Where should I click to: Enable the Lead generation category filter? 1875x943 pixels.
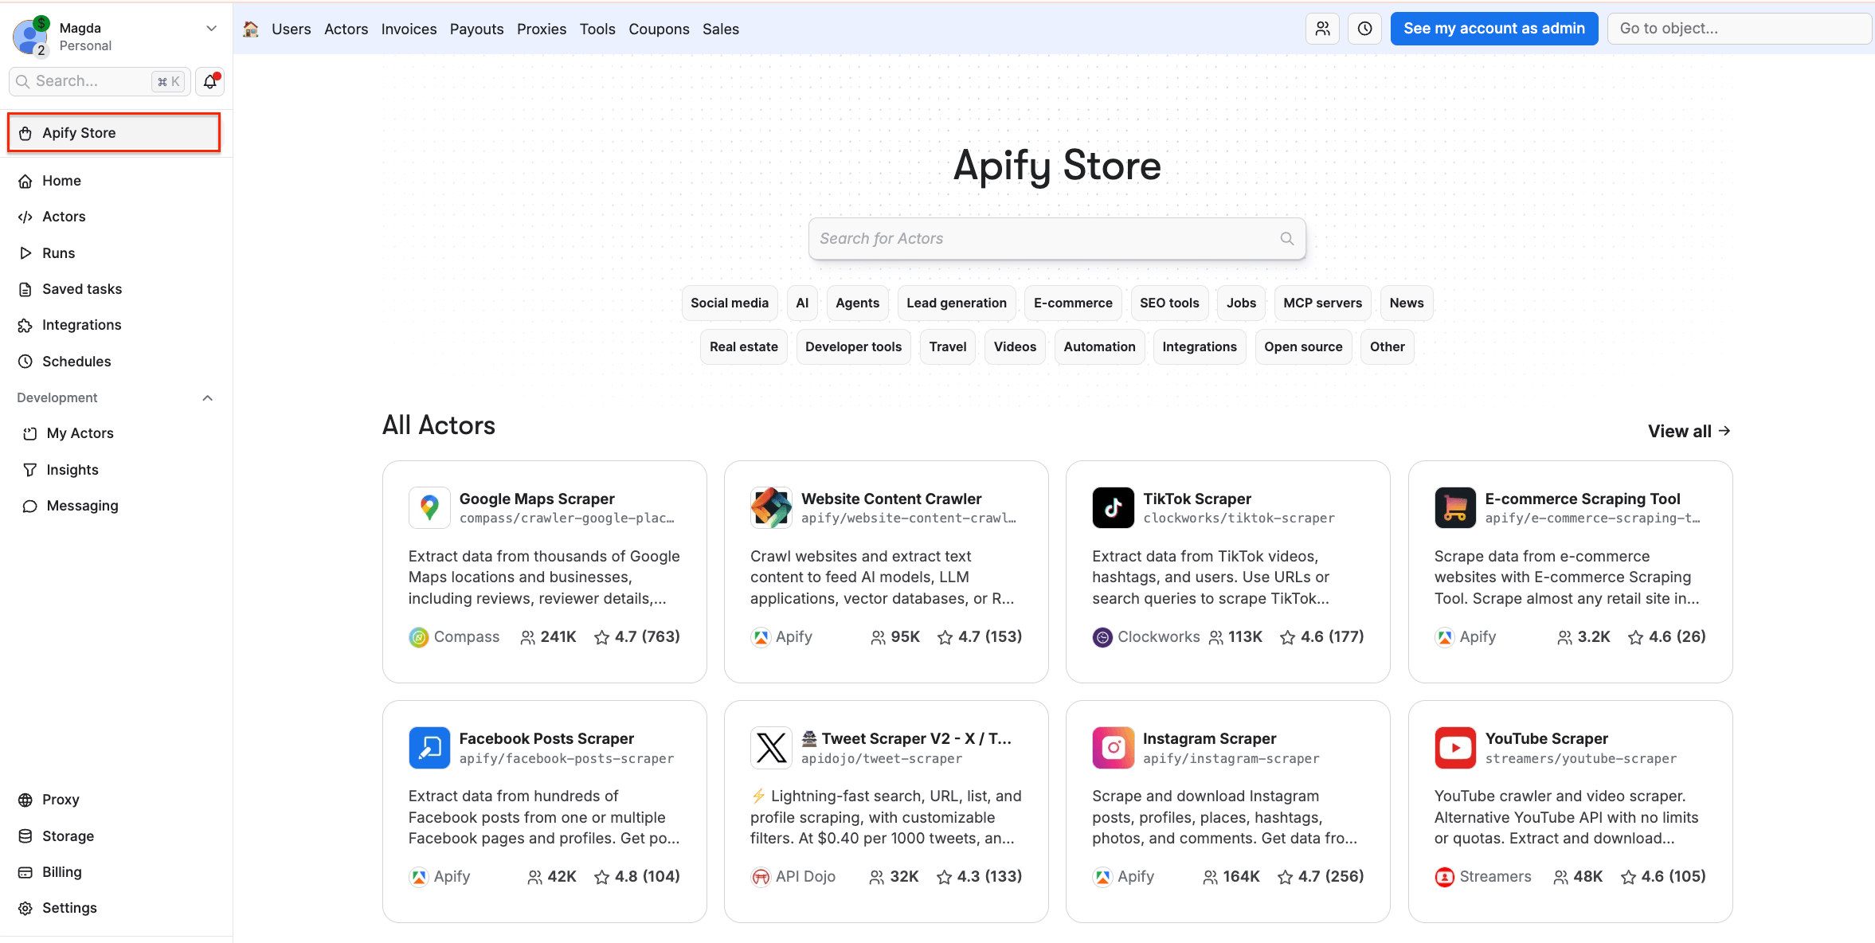[956, 303]
